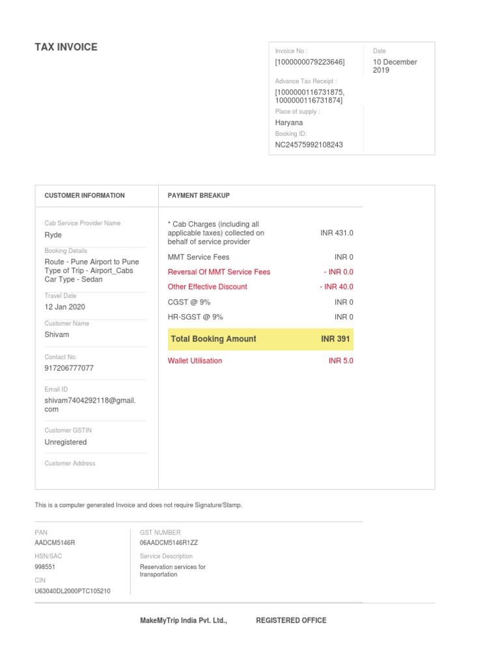Select travel date 12 Jan 2020

pyautogui.click(x=64, y=307)
